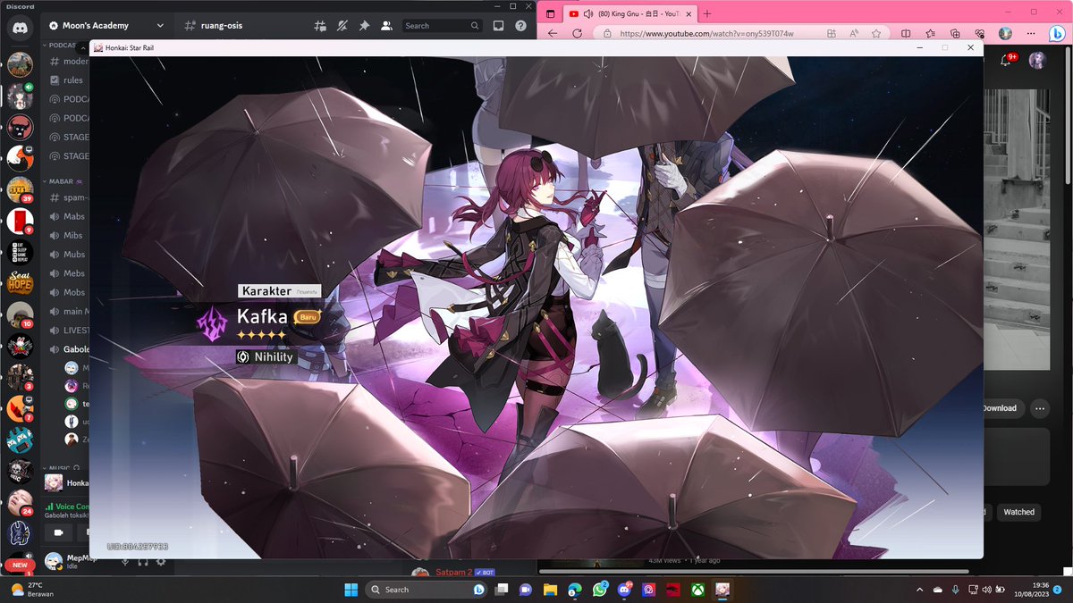Open Windows Start menu
The height and width of the screenshot is (603, 1073).
pos(351,590)
